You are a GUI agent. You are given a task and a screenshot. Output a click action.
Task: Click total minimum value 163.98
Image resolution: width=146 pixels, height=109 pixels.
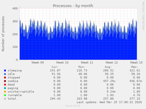pyautogui.click(x=82, y=99)
